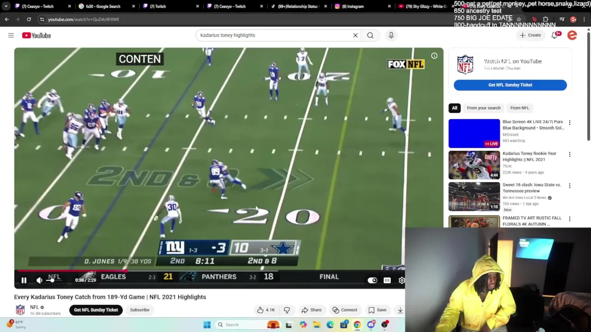Open more options for the FRAMED TV ART video

pos(569,219)
